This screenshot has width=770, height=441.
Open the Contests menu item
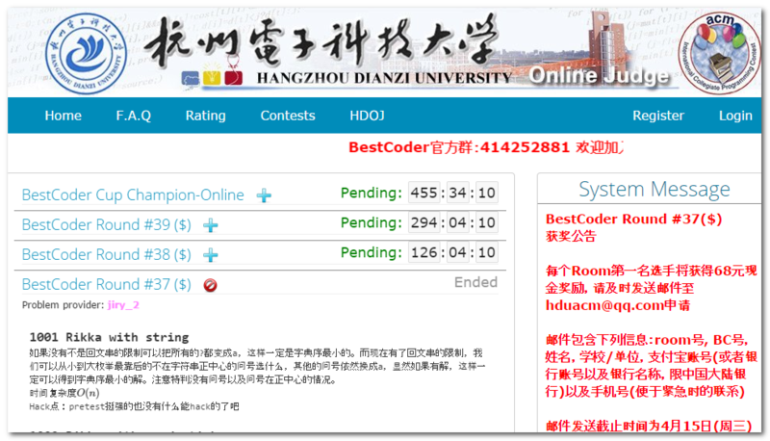coord(288,116)
